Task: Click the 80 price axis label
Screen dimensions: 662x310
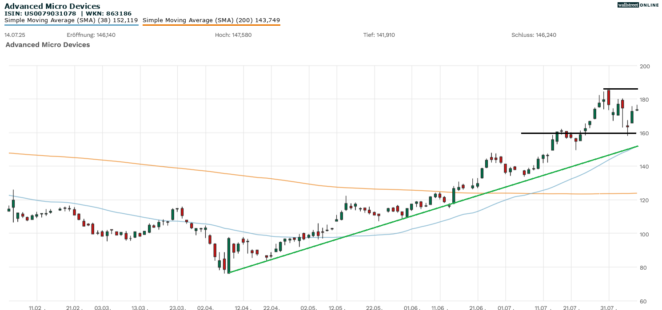Action: click(643, 267)
